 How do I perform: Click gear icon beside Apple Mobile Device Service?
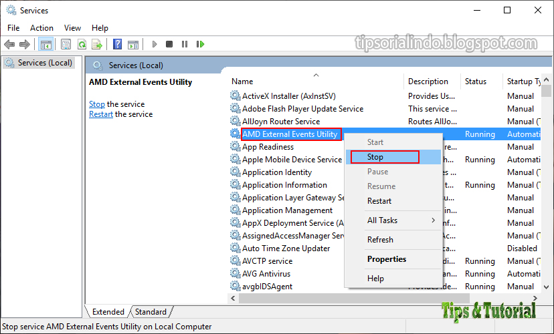(236, 159)
